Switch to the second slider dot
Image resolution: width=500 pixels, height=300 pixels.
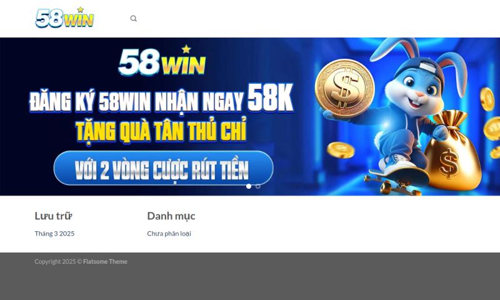(258, 186)
